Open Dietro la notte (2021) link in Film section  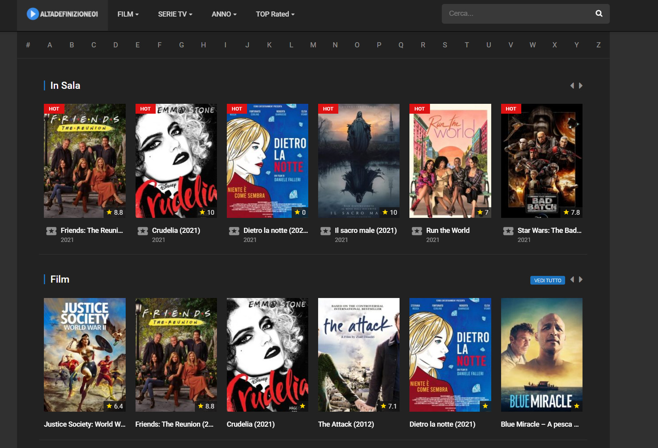(x=442, y=424)
